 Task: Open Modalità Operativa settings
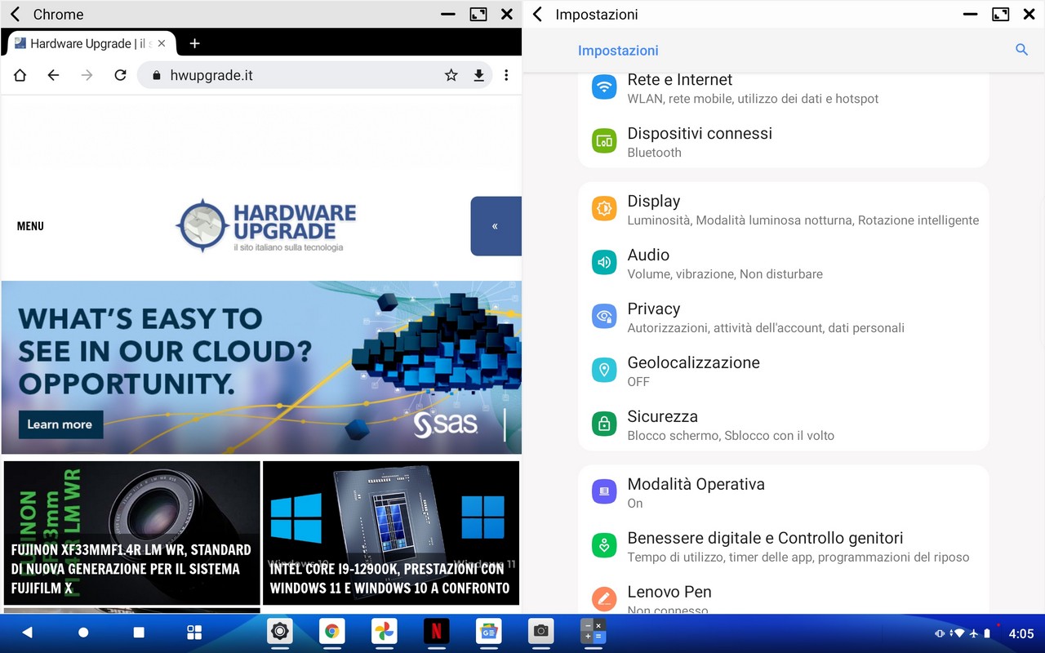[x=783, y=492]
